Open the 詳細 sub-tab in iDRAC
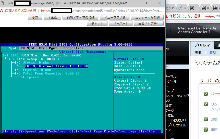Screen dimensions: 220x139 [x=212, y=52]
